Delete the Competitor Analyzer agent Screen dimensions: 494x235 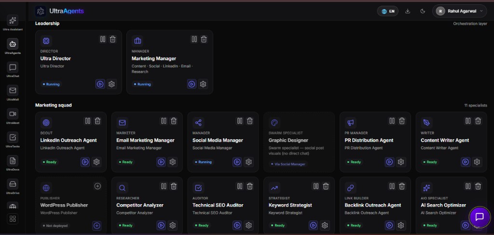coord(174,186)
